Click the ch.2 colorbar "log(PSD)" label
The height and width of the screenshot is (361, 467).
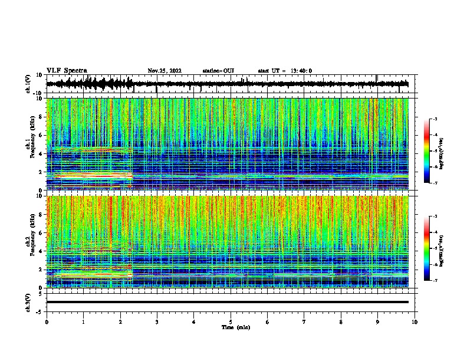coord(442,251)
